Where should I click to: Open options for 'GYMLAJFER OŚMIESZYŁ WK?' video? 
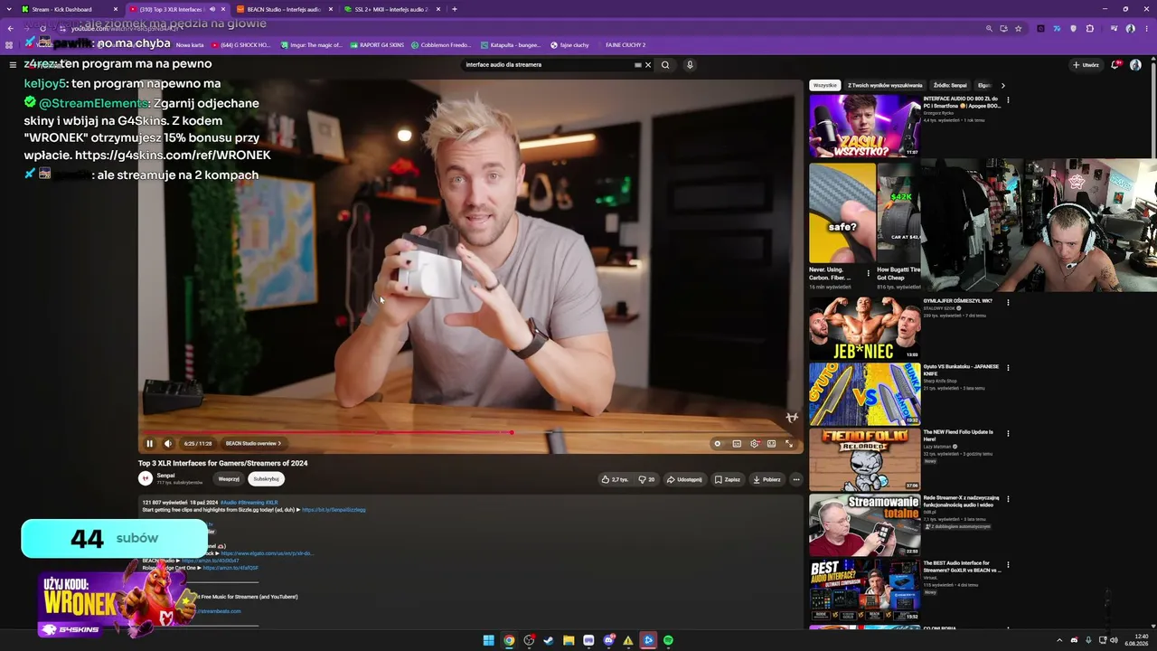tap(1008, 302)
